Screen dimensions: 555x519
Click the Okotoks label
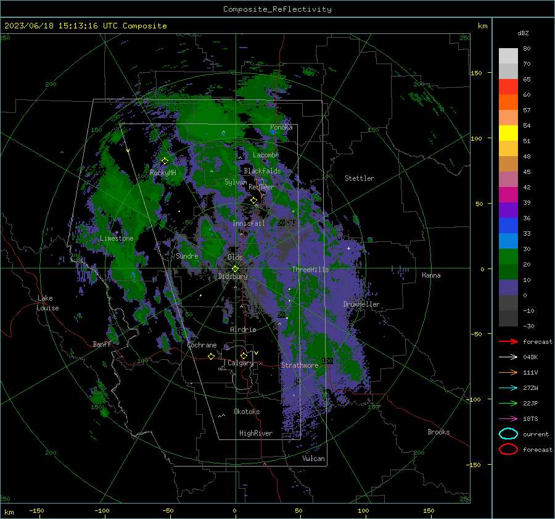pos(247,411)
